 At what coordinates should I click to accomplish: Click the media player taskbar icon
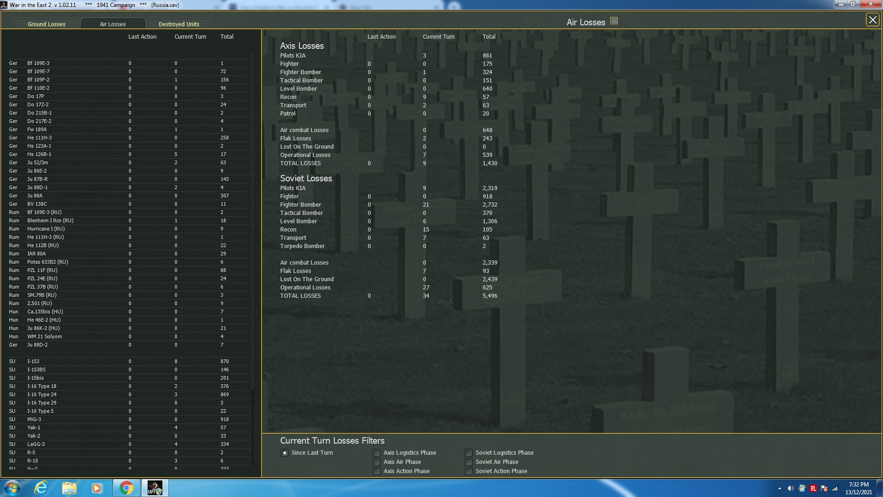97,488
